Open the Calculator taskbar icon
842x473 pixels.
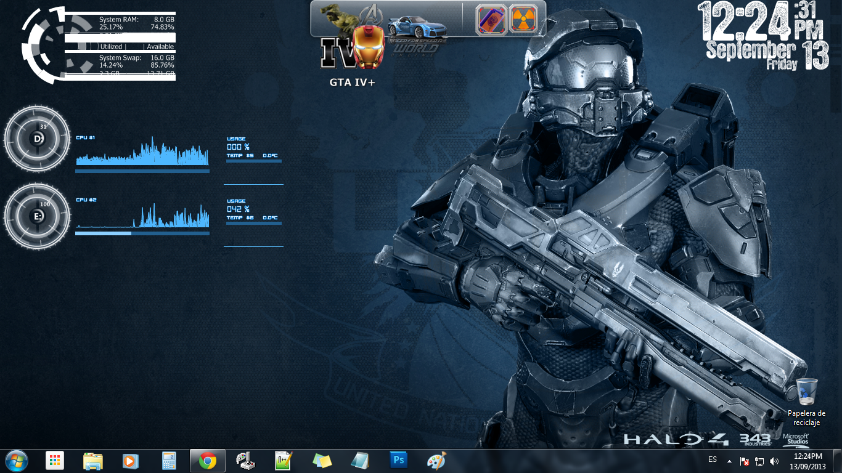pyautogui.click(x=168, y=461)
